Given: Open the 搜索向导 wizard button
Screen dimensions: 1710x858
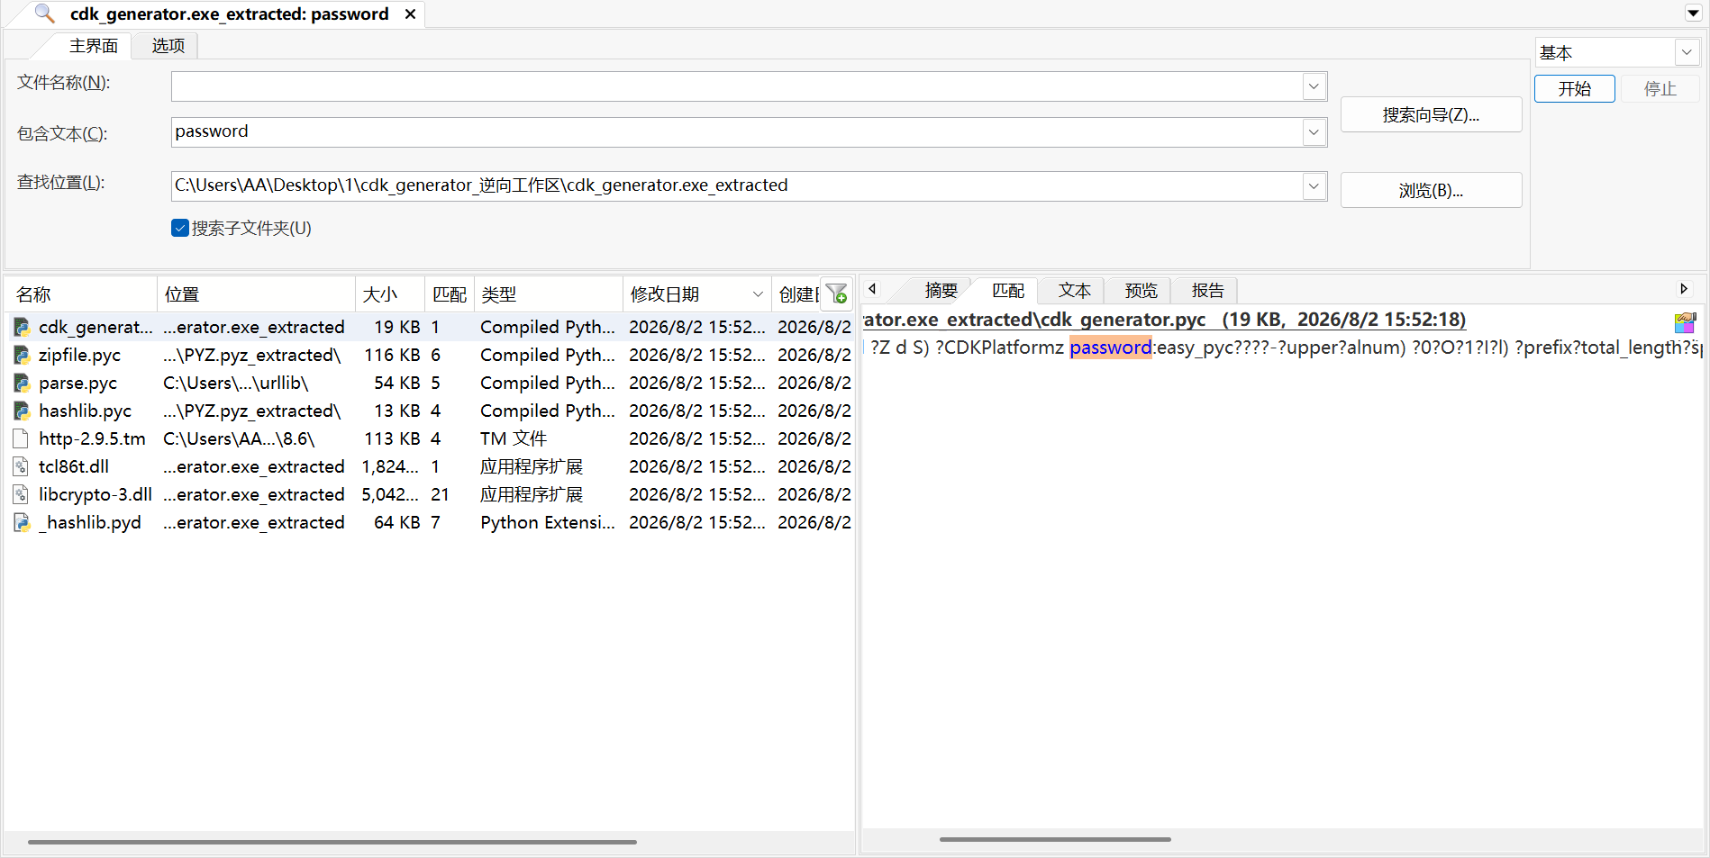Looking at the screenshot, I should tap(1431, 115).
